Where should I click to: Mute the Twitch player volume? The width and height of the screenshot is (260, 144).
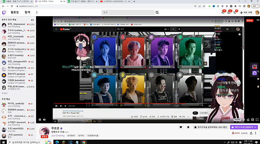[x=45, y=120]
